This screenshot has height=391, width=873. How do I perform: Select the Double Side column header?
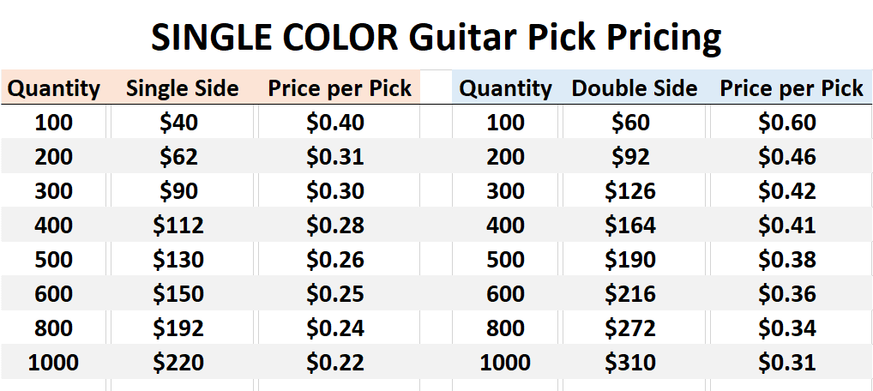click(634, 88)
